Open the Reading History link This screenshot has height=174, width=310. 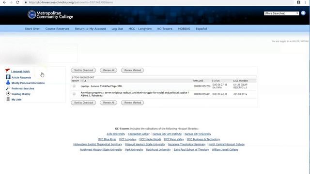pos(21,94)
